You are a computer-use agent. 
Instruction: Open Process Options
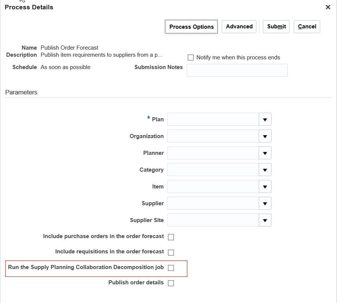pyautogui.click(x=191, y=27)
